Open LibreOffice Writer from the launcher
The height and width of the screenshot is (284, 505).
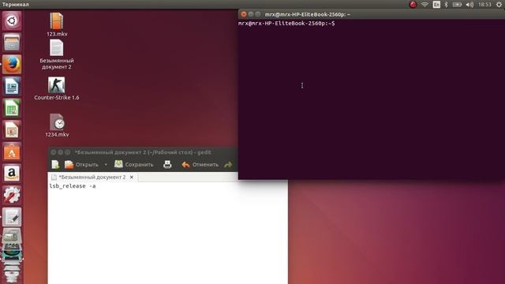pos(12,86)
